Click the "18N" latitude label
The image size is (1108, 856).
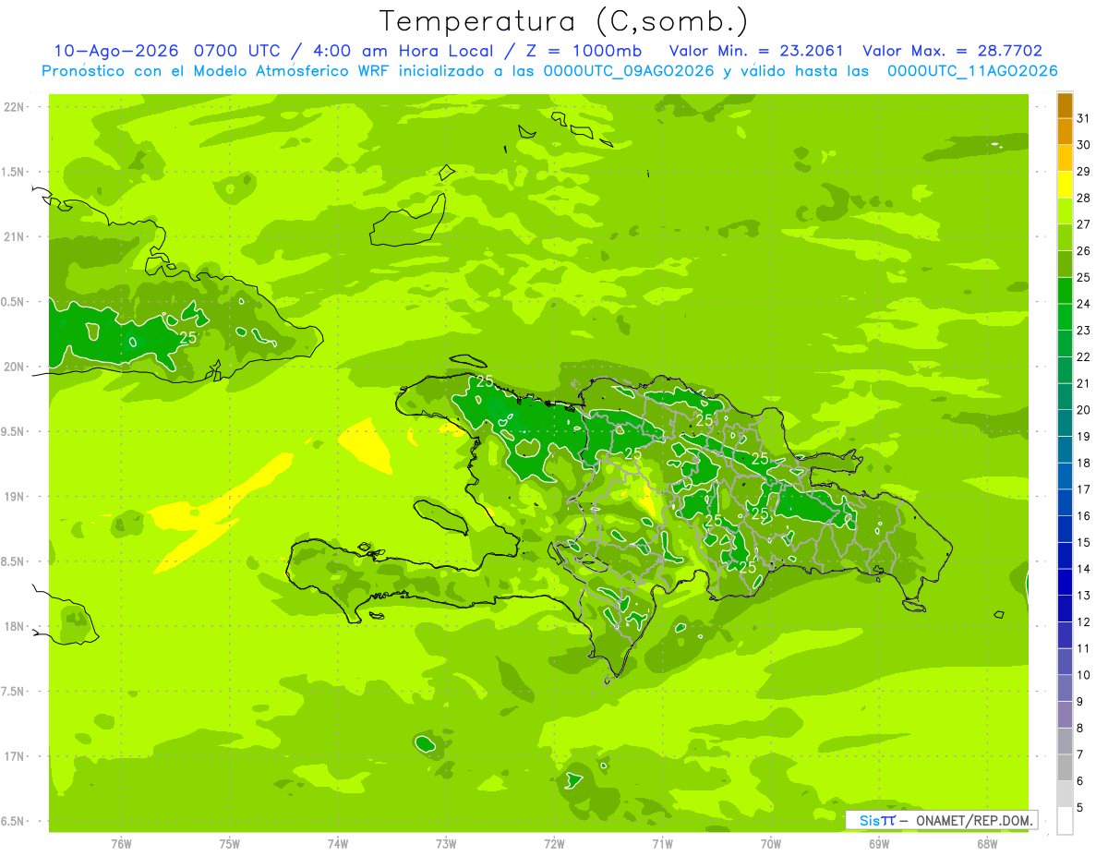pyautogui.click(x=16, y=627)
